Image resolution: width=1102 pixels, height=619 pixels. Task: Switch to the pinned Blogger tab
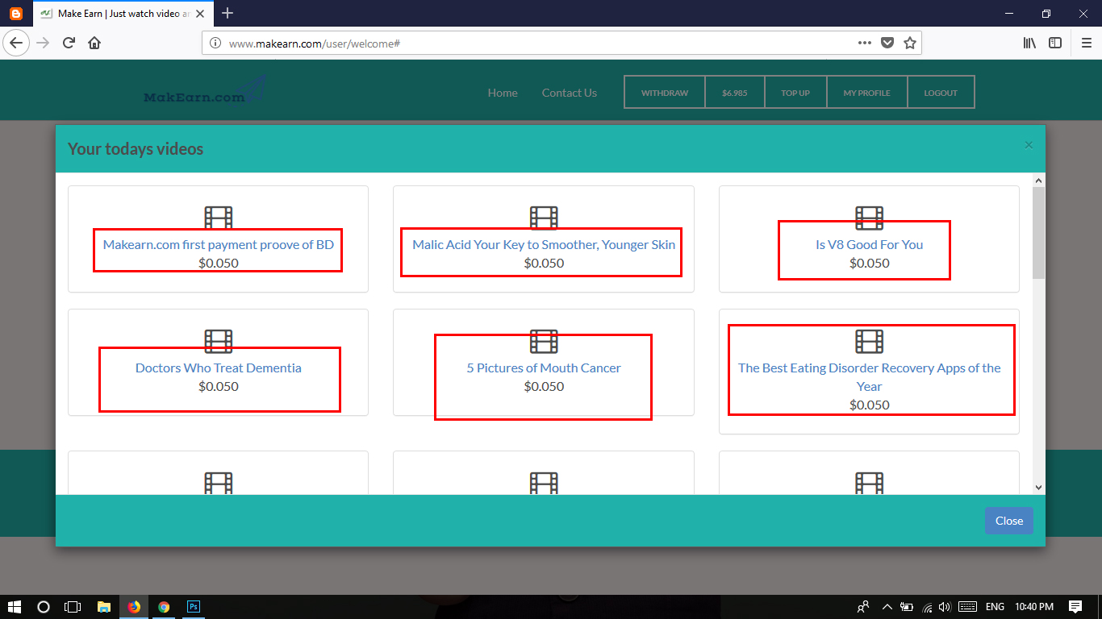[16, 13]
